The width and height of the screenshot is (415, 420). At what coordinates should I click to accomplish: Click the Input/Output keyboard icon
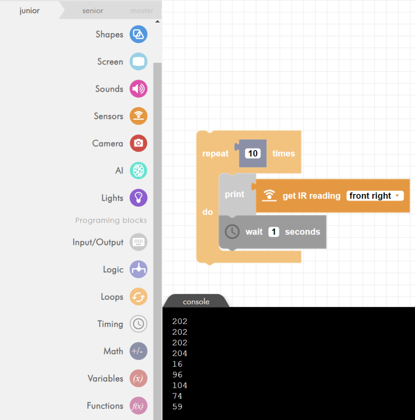click(x=138, y=242)
